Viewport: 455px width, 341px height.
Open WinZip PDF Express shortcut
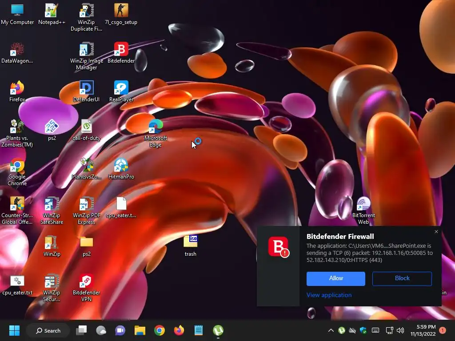pyautogui.click(x=86, y=211)
